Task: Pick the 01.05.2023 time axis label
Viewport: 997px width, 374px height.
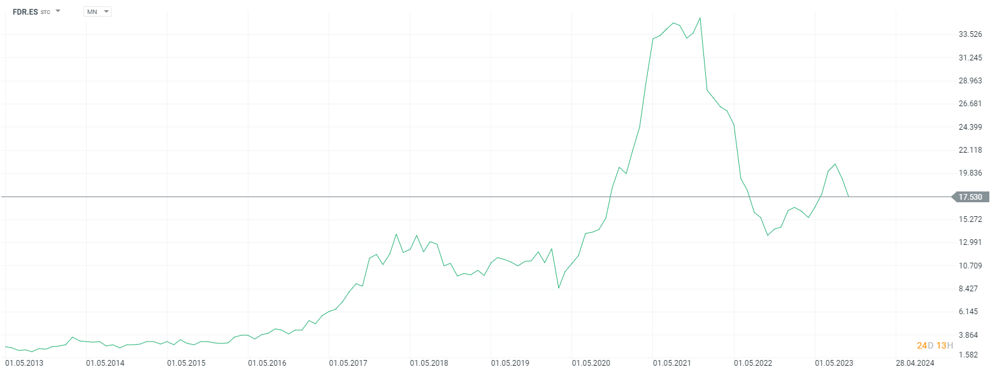Action: coord(834,363)
